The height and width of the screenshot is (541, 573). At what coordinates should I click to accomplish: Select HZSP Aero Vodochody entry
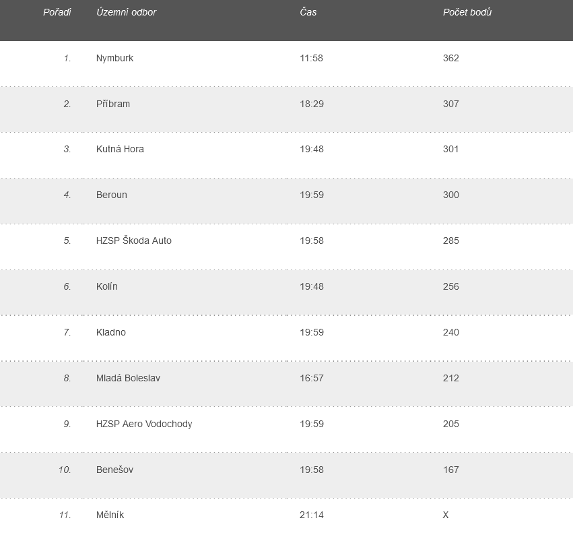pos(144,424)
